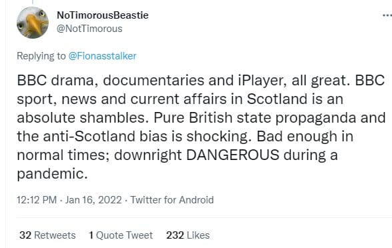
Task: Click the 12:12 PM timestamp
Action: pyautogui.click(x=37, y=200)
